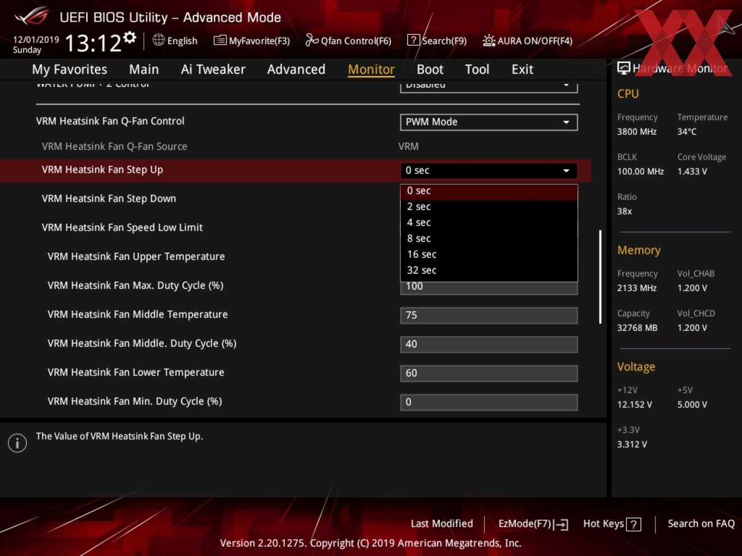This screenshot has width=742, height=556.
Task: Click the Hardware Monitor screen icon
Action: [624, 68]
